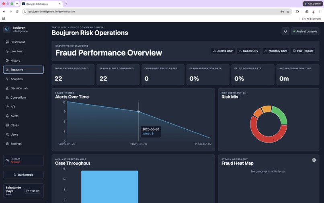This screenshot has width=324, height=203.
Task: Click the Analyst console button
Action: tap(305, 31)
